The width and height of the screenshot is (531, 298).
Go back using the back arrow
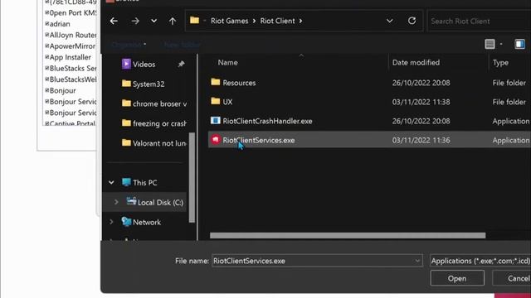[114, 21]
